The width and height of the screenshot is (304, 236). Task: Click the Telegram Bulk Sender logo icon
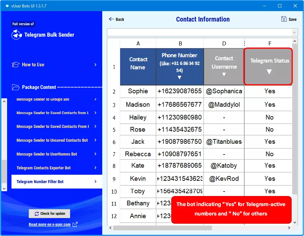[x=17, y=35]
